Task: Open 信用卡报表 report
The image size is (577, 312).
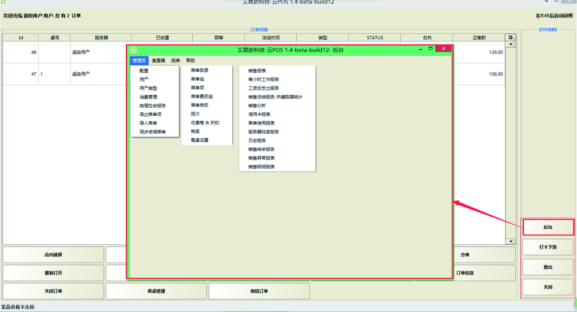Action: 259,114
